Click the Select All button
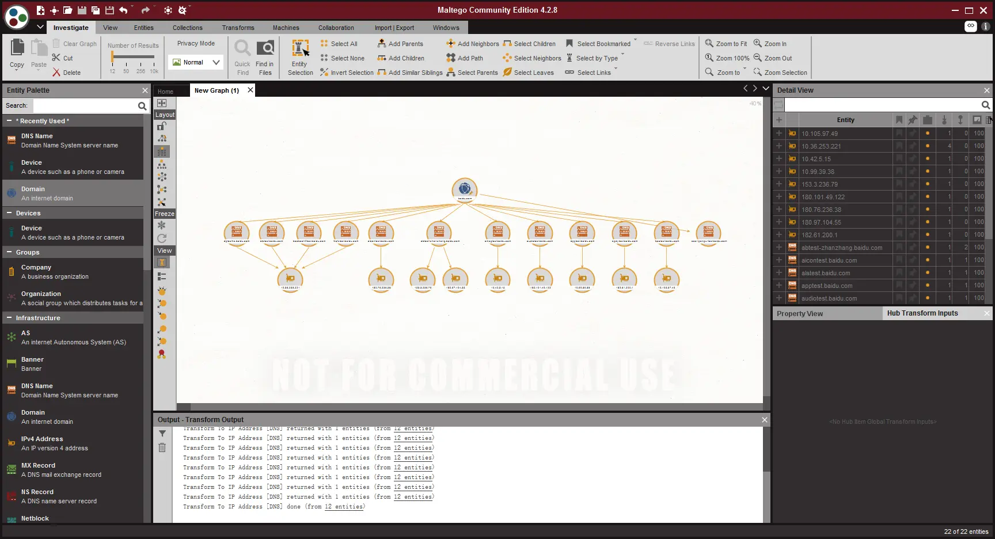Viewport: 995px width, 539px height. pos(339,44)
